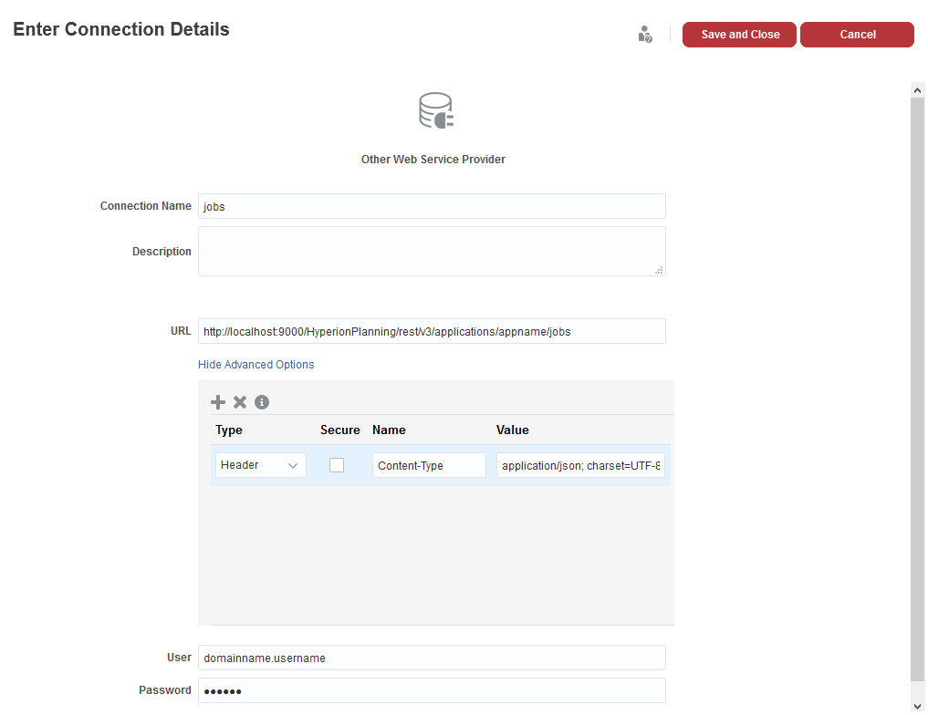Open the Header type dropdown

pyautogui.click(x=260, y=465)
